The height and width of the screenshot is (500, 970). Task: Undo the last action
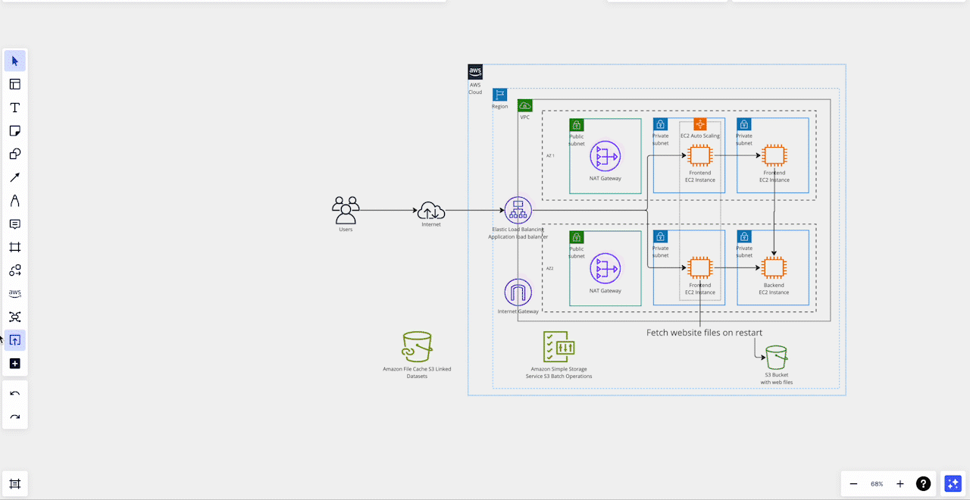pyautogui.click(x=15, y=393)
